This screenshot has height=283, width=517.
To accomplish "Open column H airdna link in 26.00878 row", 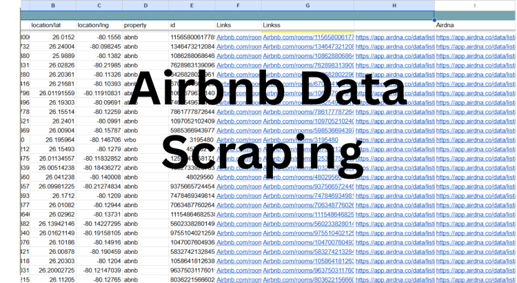I will pos(395,252).
